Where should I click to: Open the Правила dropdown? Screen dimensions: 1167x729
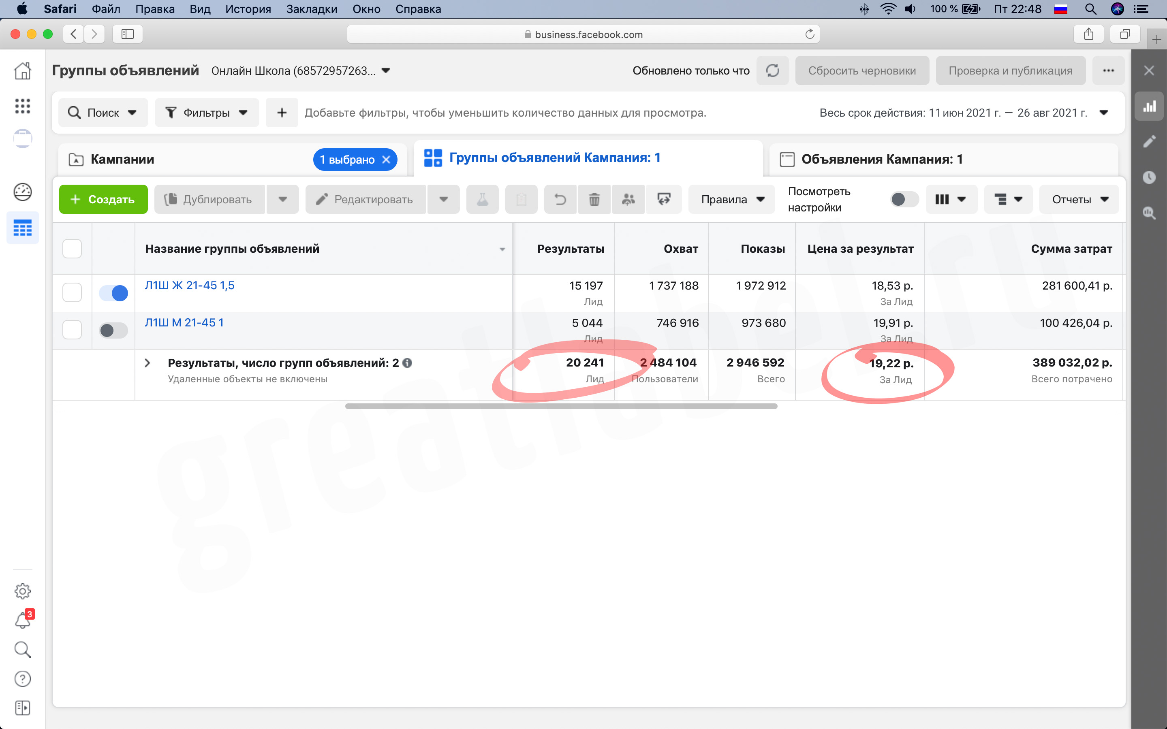tap(731, 199)
